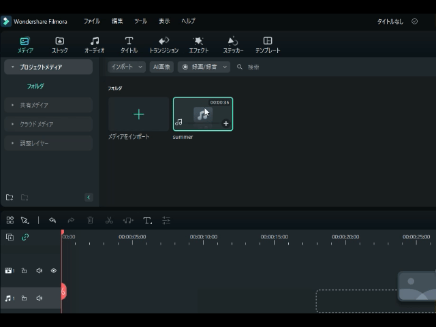The image size is (436, 327).
Task: Toggle the auto ripple link icon
Action: (x=25, y=237)
